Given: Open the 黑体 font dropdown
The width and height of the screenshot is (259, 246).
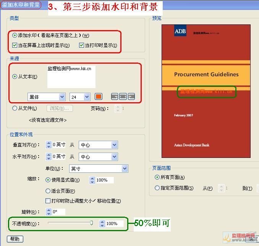Looking at the screenshot, I should 46,97.
